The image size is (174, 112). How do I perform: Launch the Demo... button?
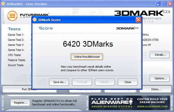coord(155,89)
